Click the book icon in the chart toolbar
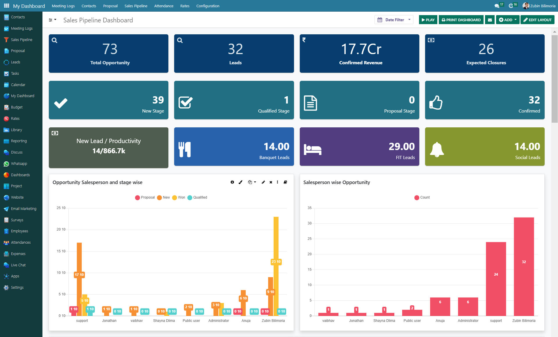558x337 pixels. (285, 182)
